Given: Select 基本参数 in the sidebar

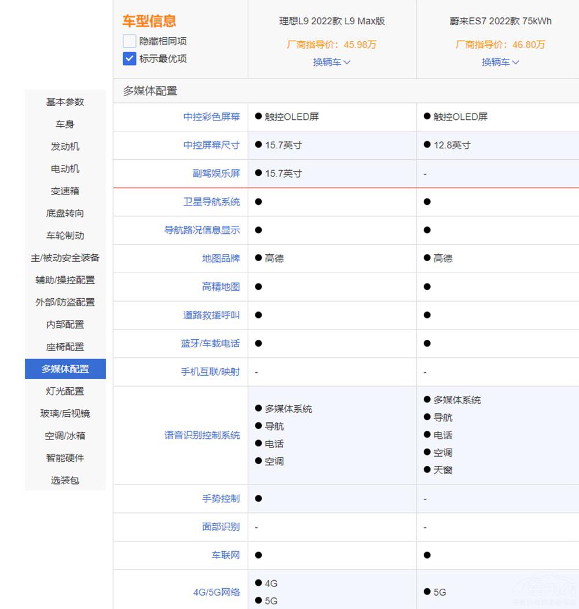Looking at the screenshot, I should [x=65, y=102].
